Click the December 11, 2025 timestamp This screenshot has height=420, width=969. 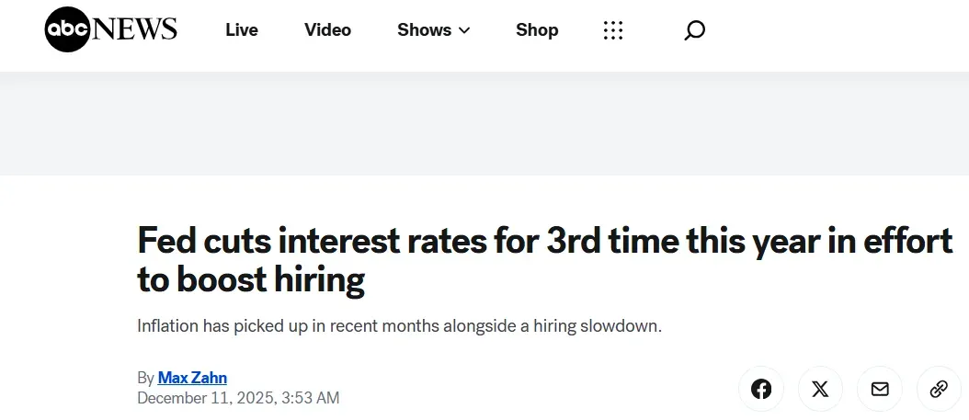point(238,398)
